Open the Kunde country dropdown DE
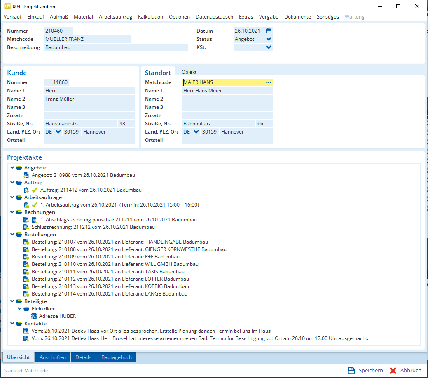 point(58,132)
